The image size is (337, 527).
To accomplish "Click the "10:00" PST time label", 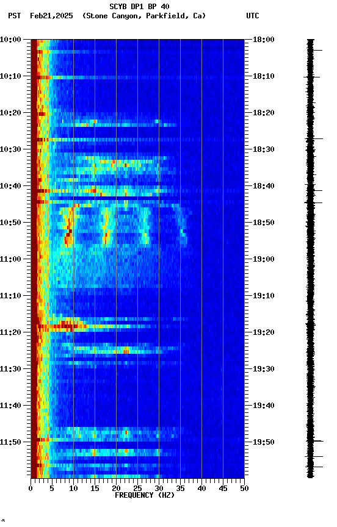I will [x=10, y=40].
